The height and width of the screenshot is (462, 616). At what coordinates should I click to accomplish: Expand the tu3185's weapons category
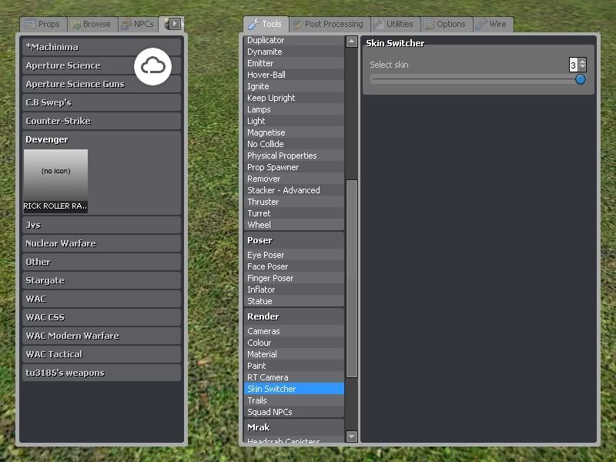pos(102,373)
